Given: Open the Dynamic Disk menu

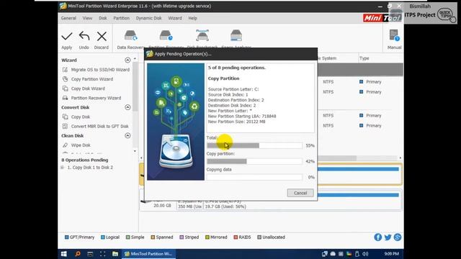Looking at the screenshot, I should point(149,18).
